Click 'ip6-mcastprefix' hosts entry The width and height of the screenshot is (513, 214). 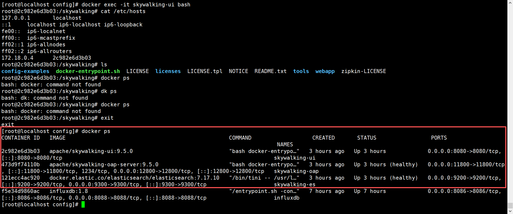pyautogui.click(x=51, y=38)
